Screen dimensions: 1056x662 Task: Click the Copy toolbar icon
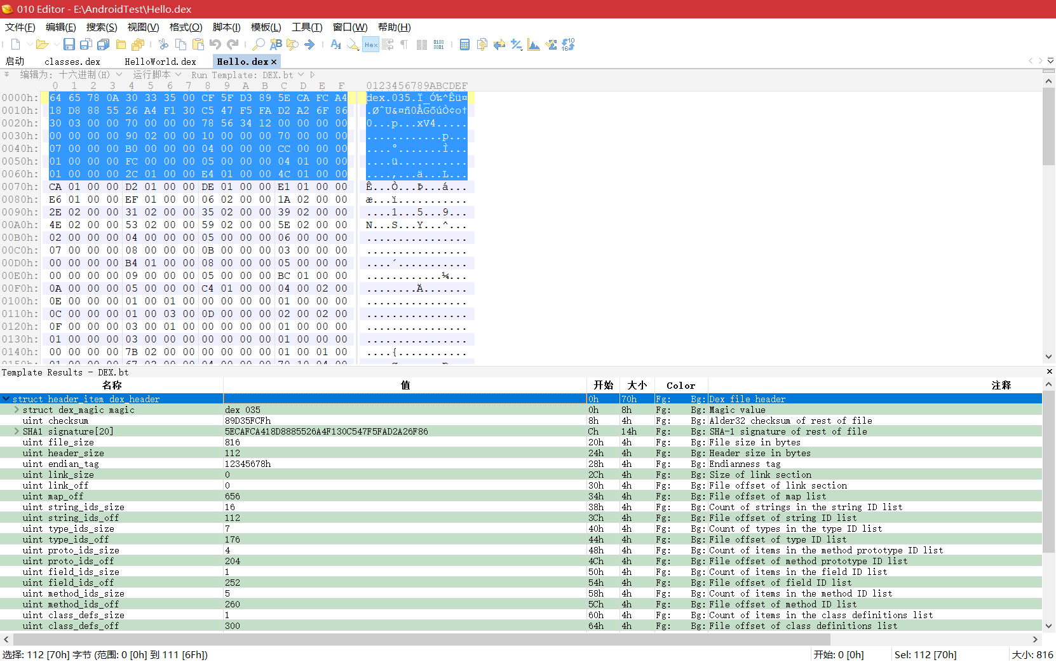pyautogui.click(x=180, y=44)
